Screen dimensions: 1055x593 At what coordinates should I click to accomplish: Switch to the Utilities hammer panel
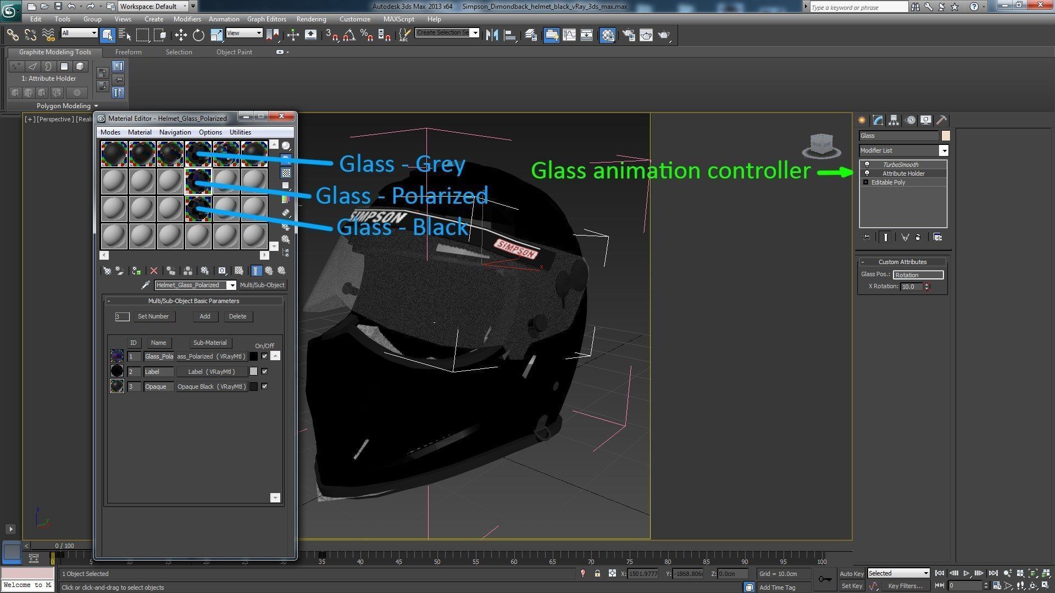(x=941, y=120)
